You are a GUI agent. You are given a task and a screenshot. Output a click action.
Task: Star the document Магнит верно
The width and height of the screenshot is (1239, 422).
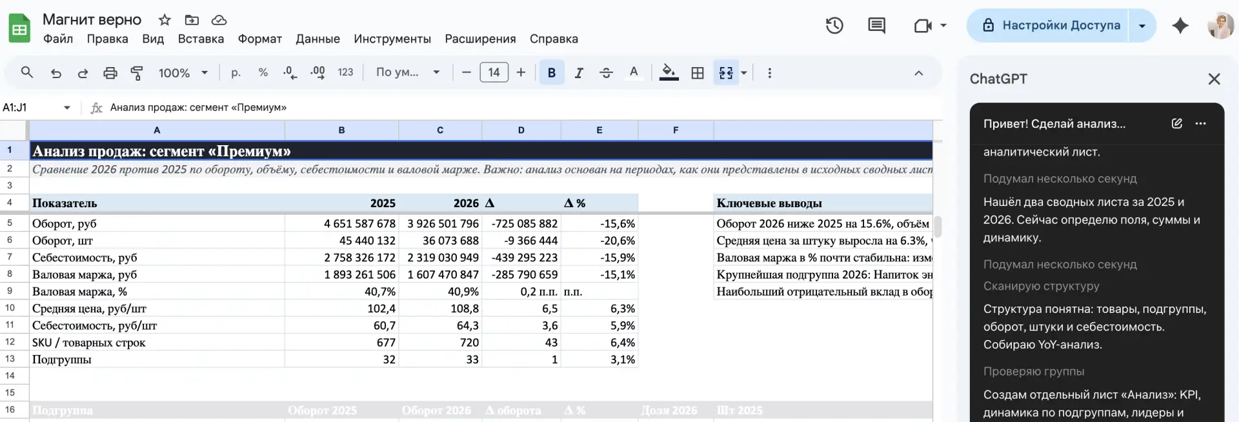pos(165,20)
